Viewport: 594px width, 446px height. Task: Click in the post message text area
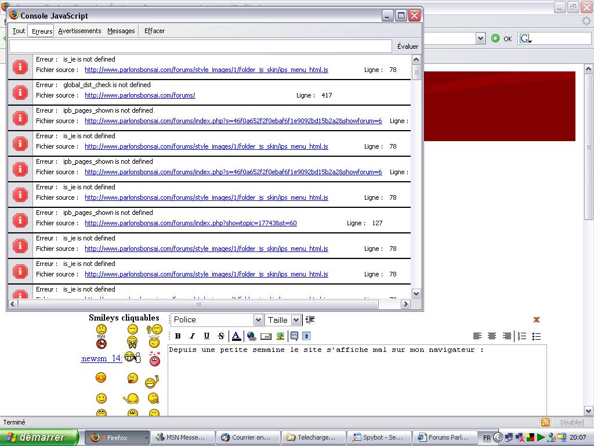(357, 380)
